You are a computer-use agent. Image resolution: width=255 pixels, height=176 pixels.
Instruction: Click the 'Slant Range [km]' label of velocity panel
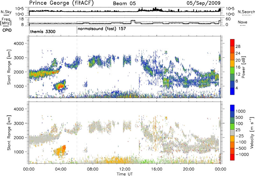[9, 132]
